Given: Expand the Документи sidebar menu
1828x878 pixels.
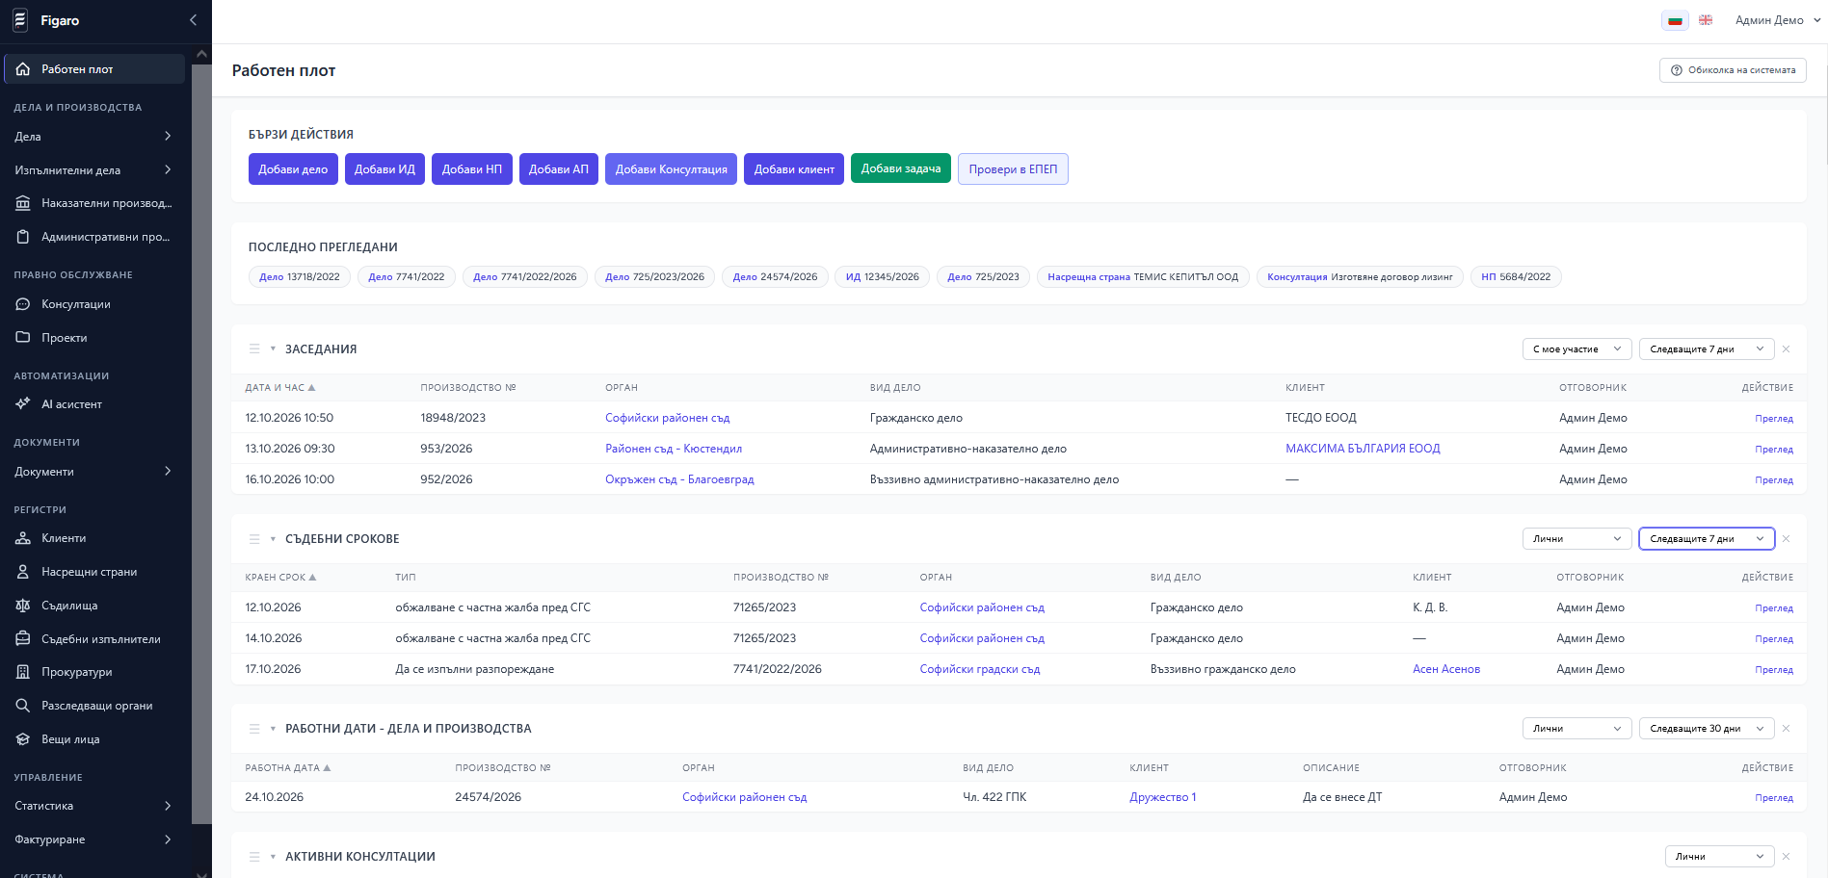Looking at the screenshot, I should pyautogui.click(x=94, y=472).
